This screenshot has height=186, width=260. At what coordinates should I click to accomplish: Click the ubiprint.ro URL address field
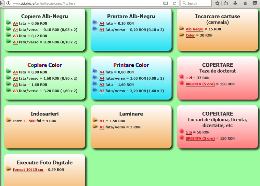81,3
